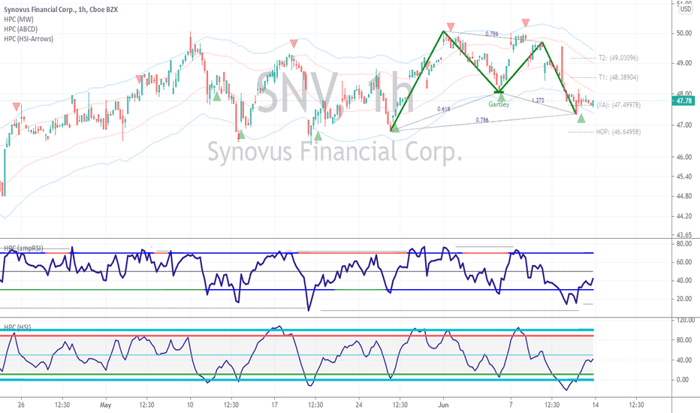Click the 47.00 price scale label
The height and width of the screenshot is (413, 700).
(x=684, y=125)
